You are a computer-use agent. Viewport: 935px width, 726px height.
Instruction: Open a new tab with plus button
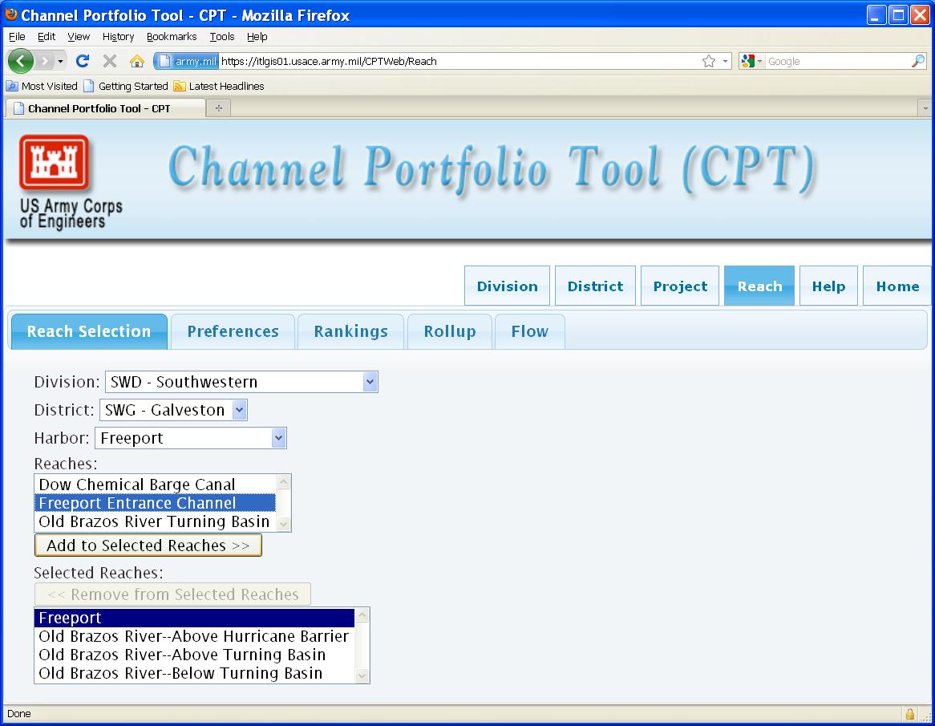219,108
